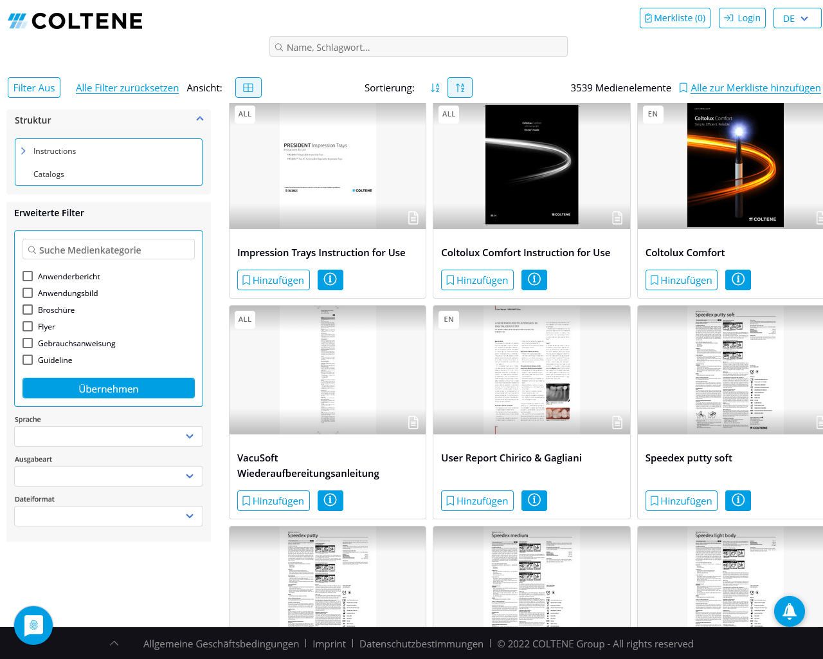This screenshot has width=823, height=659.
Task: Click document icon on User Report thumbnail
Action: coord(617,423)
